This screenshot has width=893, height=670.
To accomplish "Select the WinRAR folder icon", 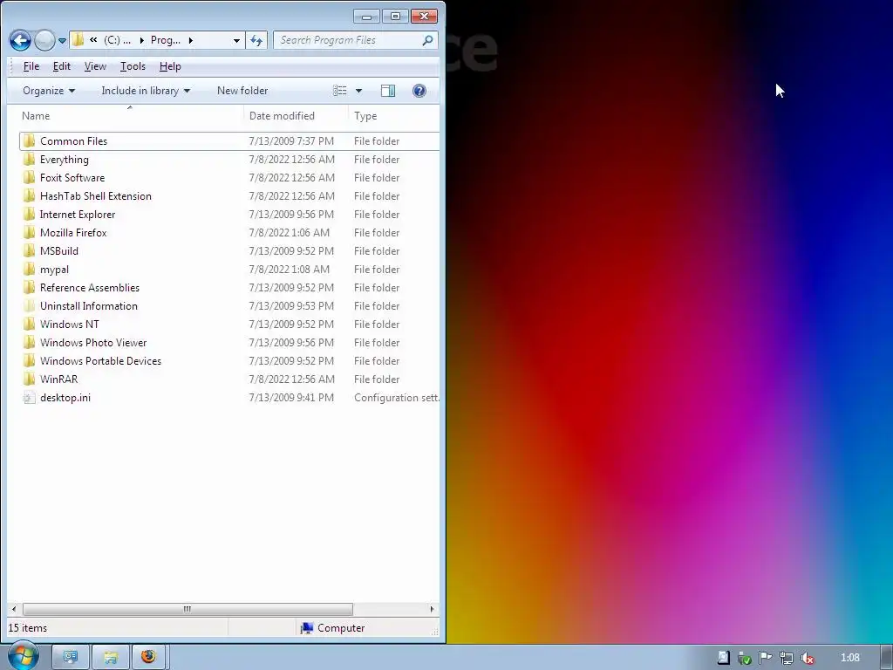I will (29, 379).
